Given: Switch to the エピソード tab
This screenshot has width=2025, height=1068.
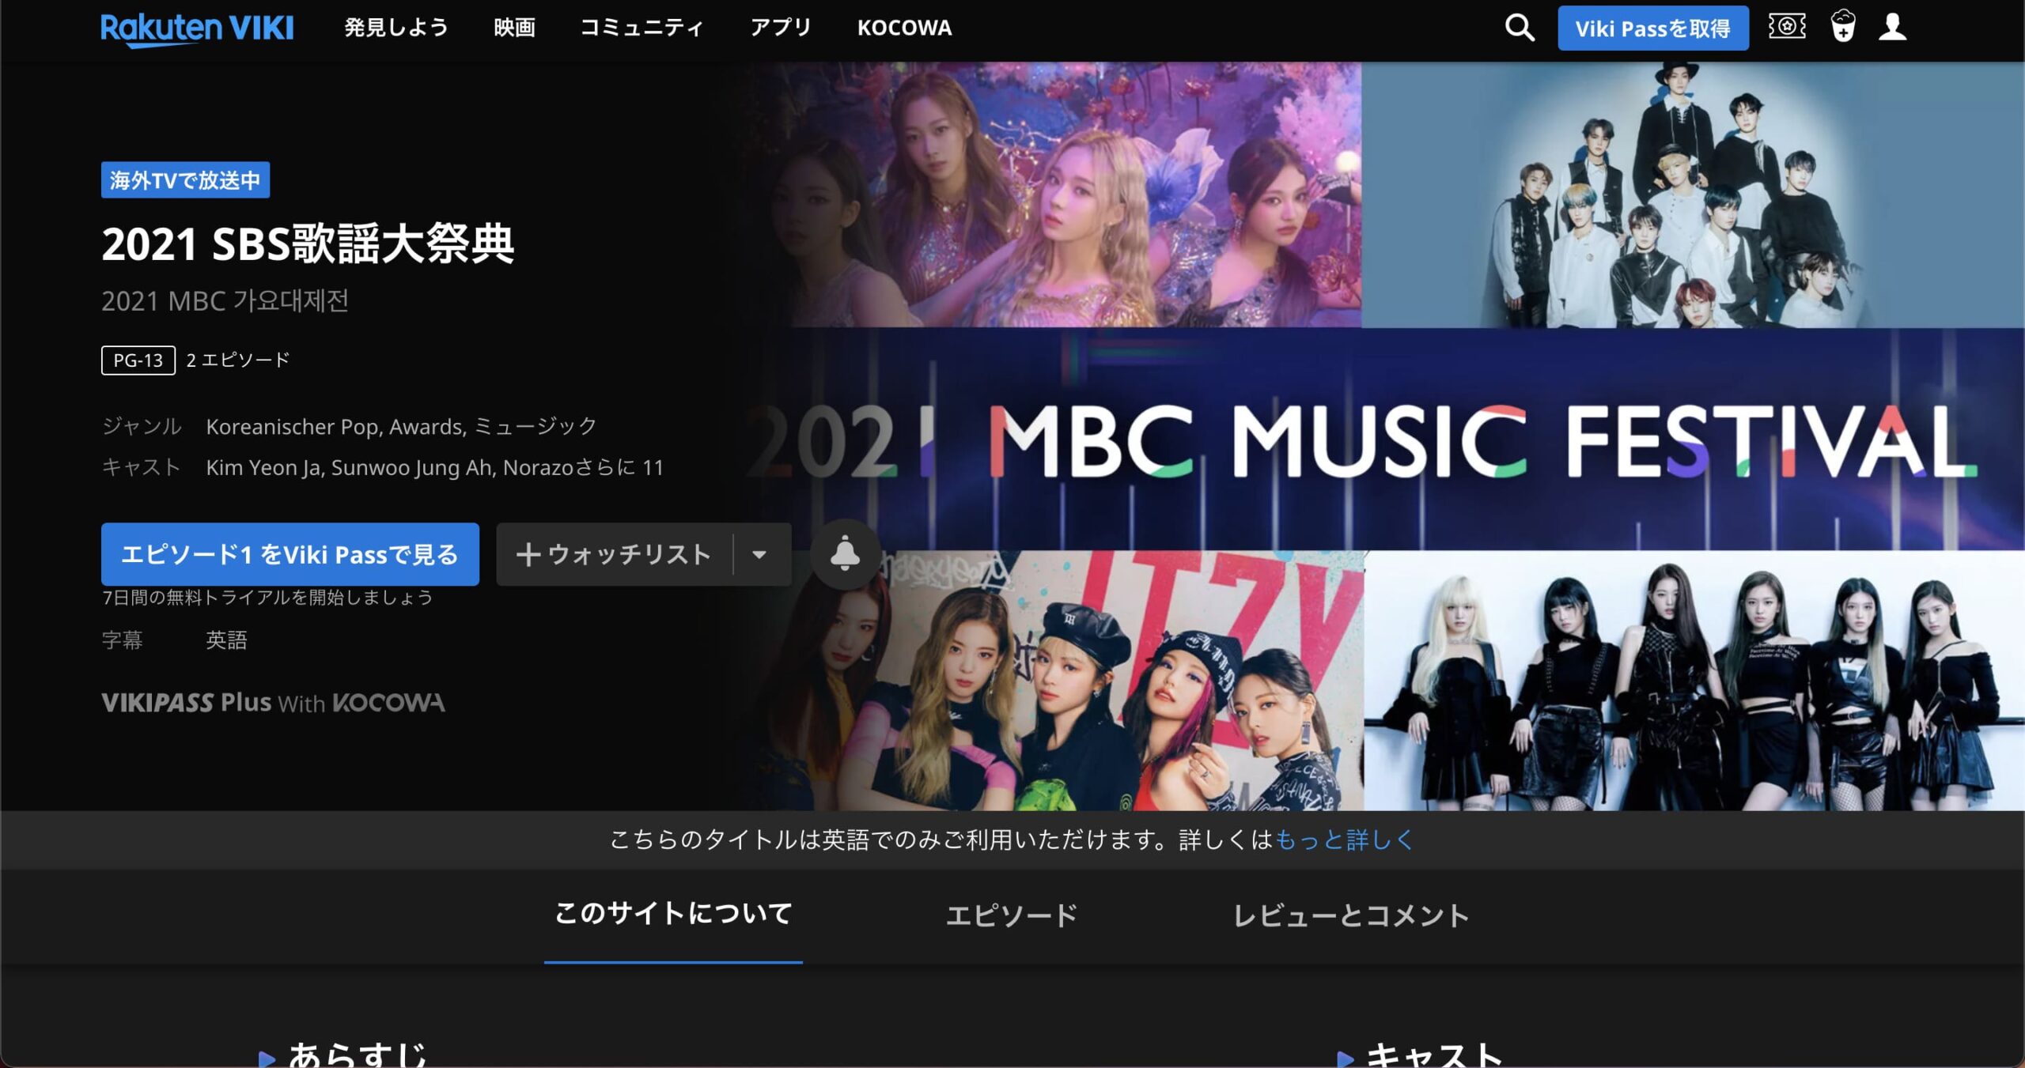Looking at the screenshot, I should tap(1012, 915).
